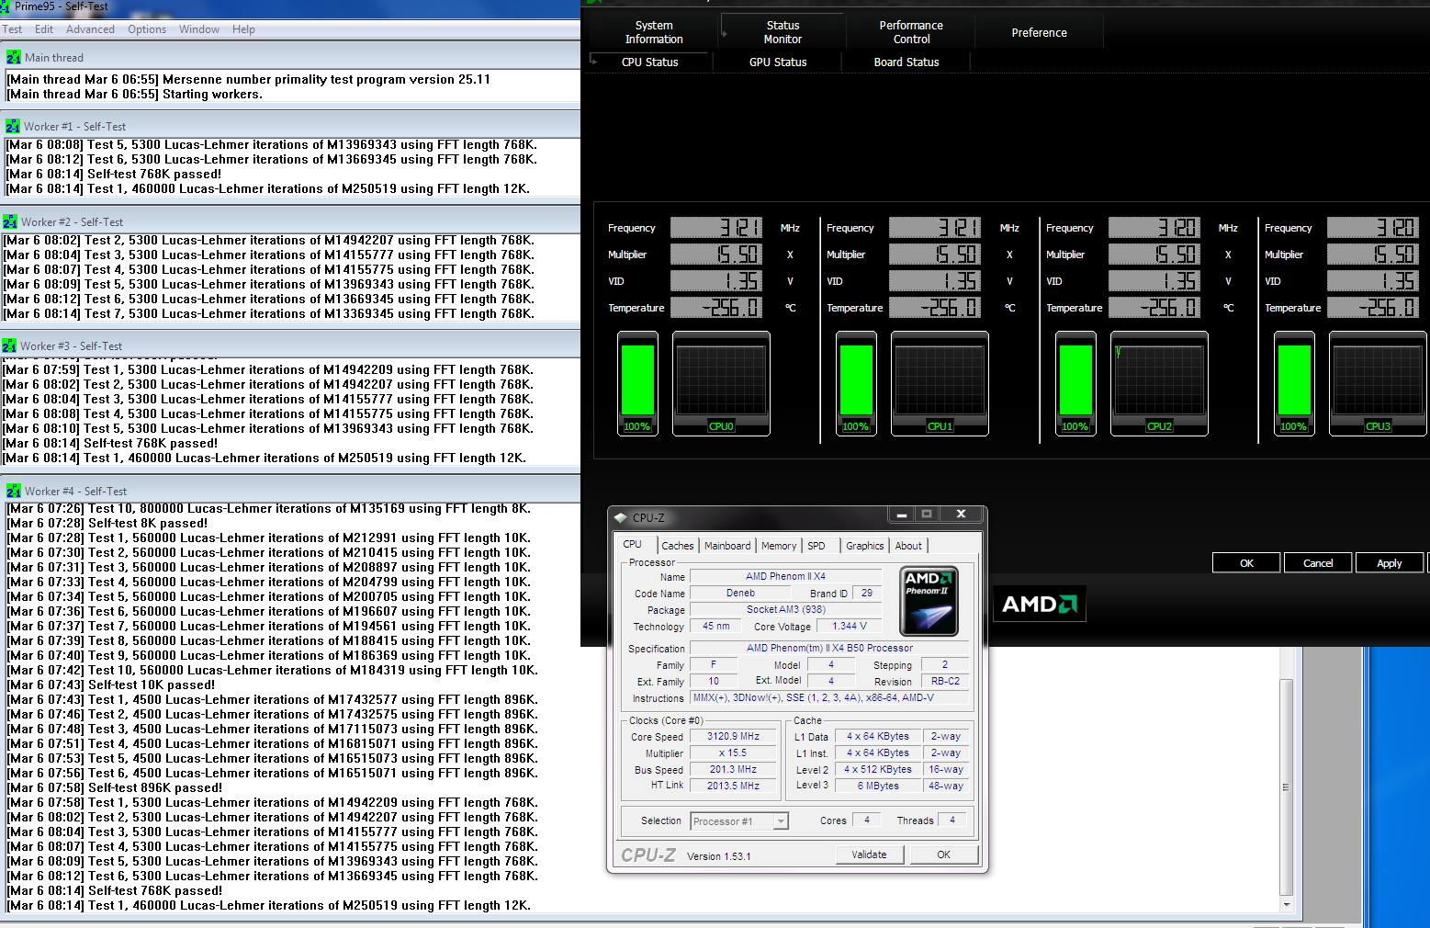
Task: Click the CPU2 usage graph
Action: [1159, 383]
